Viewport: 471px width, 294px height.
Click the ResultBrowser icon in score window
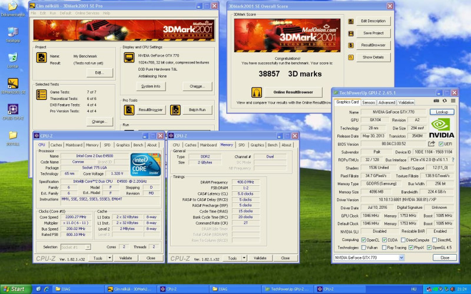tap(350, 45)
